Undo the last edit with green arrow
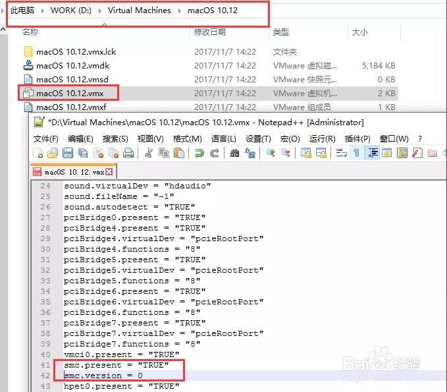Image resolution: width=447 pixels, height=392 pixels. [x=199, y=154]
